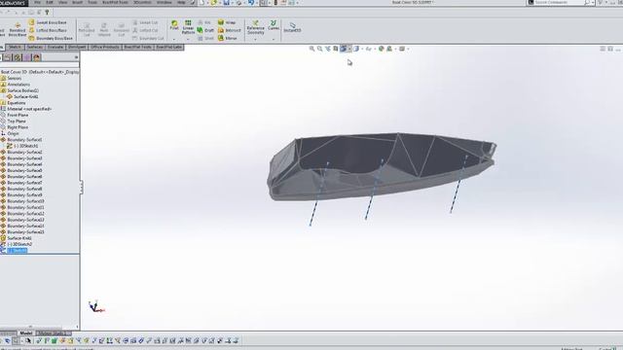
Task: Select the Model tab at bottom
Action: (x=26, y=332)
